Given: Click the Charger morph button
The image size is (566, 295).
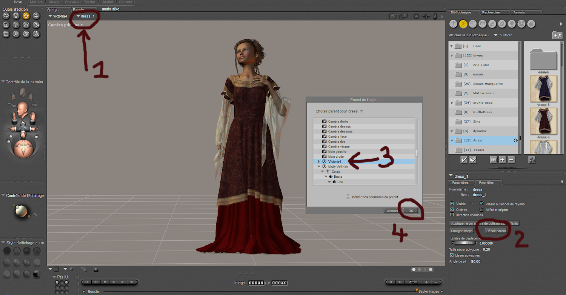Looking at the screenshot, I should (x=461, y=231).
